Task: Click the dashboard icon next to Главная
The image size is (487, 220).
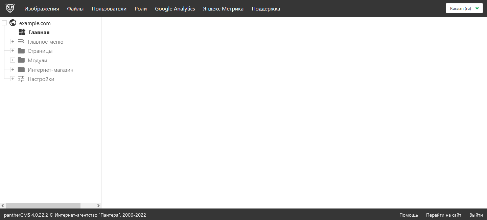Action: [22, 32]
